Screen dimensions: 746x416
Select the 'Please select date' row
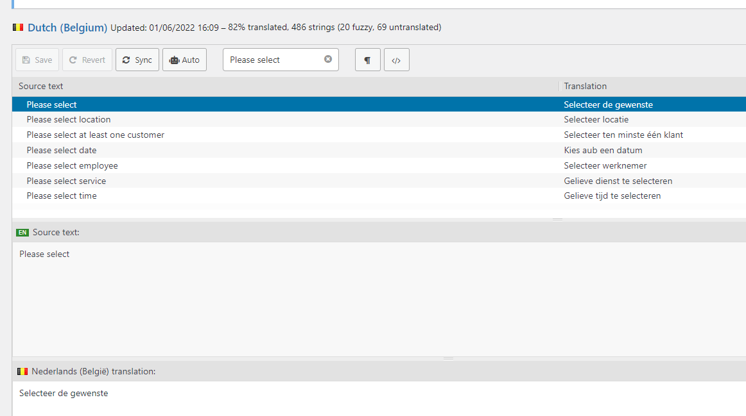[379, 150]
